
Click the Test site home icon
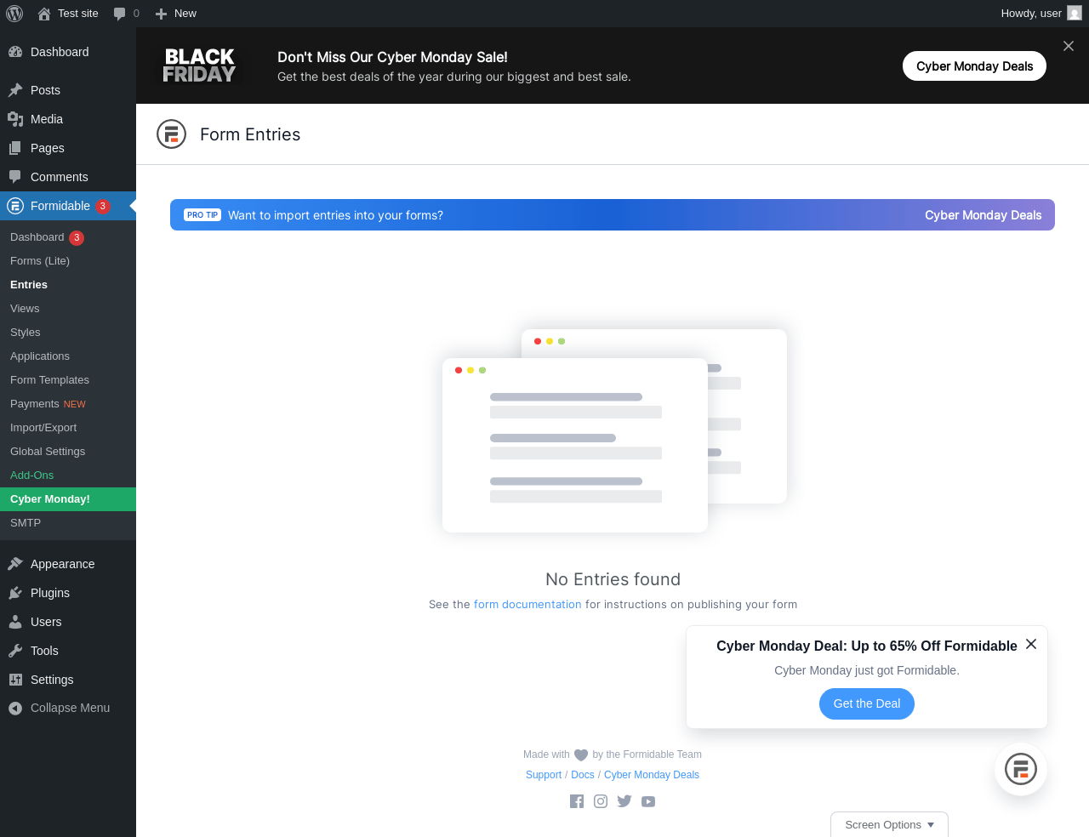[44, 14]
